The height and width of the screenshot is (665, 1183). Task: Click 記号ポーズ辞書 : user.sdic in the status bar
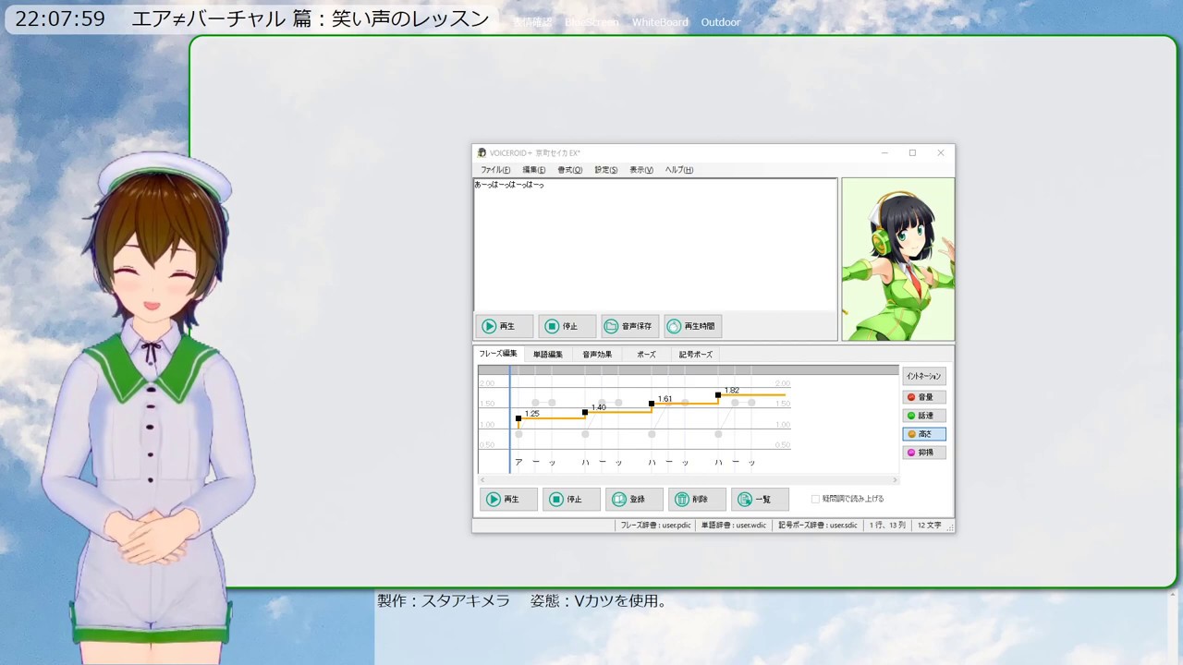click(x=818, y=525)
